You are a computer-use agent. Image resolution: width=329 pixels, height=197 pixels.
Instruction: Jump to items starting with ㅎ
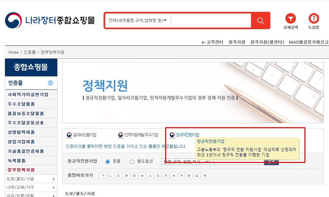(205, 176)
